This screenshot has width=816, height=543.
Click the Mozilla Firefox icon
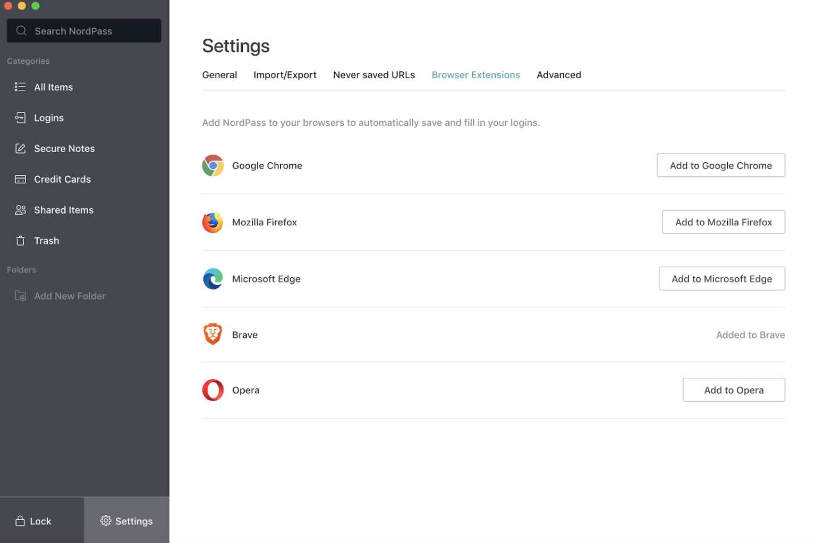coord(212,222)
